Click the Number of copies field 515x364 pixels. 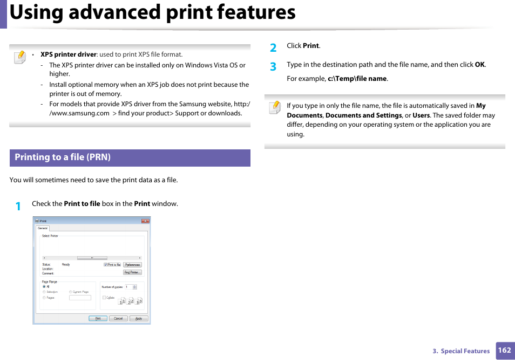point(128,287)
